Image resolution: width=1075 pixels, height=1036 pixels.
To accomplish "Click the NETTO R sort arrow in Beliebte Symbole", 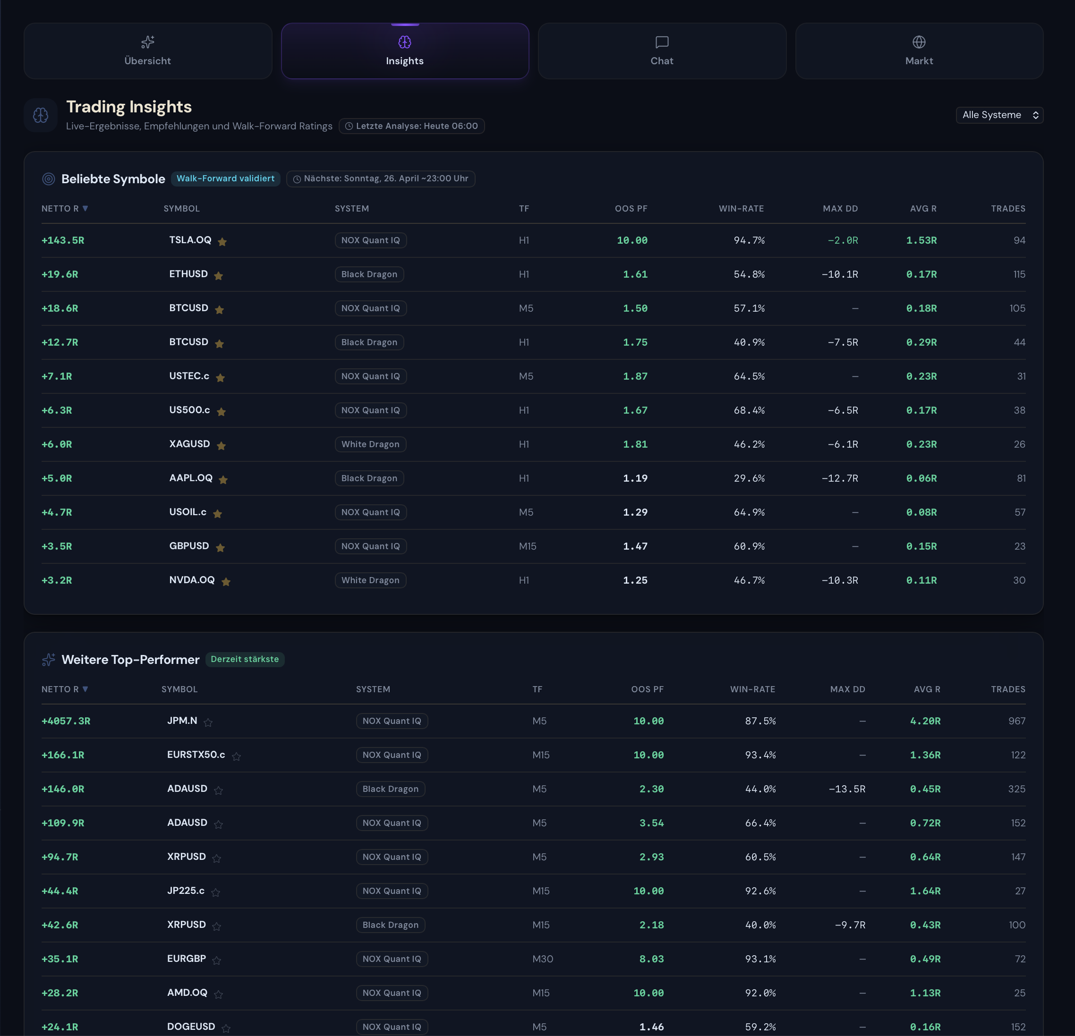I will click(86, 208).
